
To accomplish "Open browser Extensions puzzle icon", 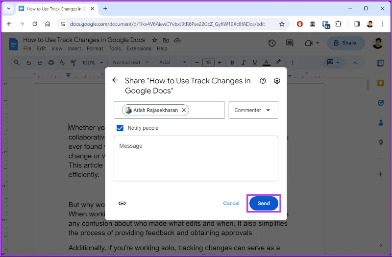I will coord(338,24).
